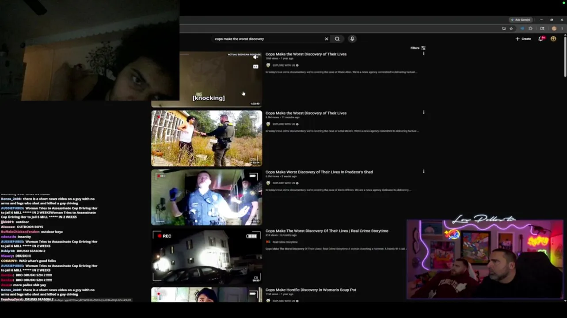The width and height of the screenshot is (567, 318).
Task: Click the Create button
Action: (x=523, y=39)
